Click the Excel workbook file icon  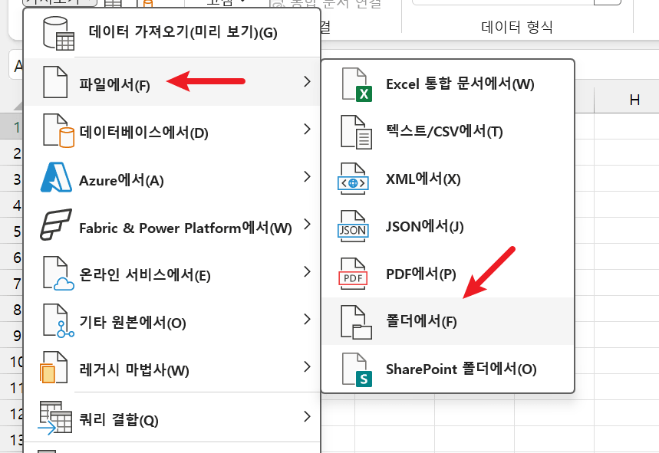pos(357,85)
